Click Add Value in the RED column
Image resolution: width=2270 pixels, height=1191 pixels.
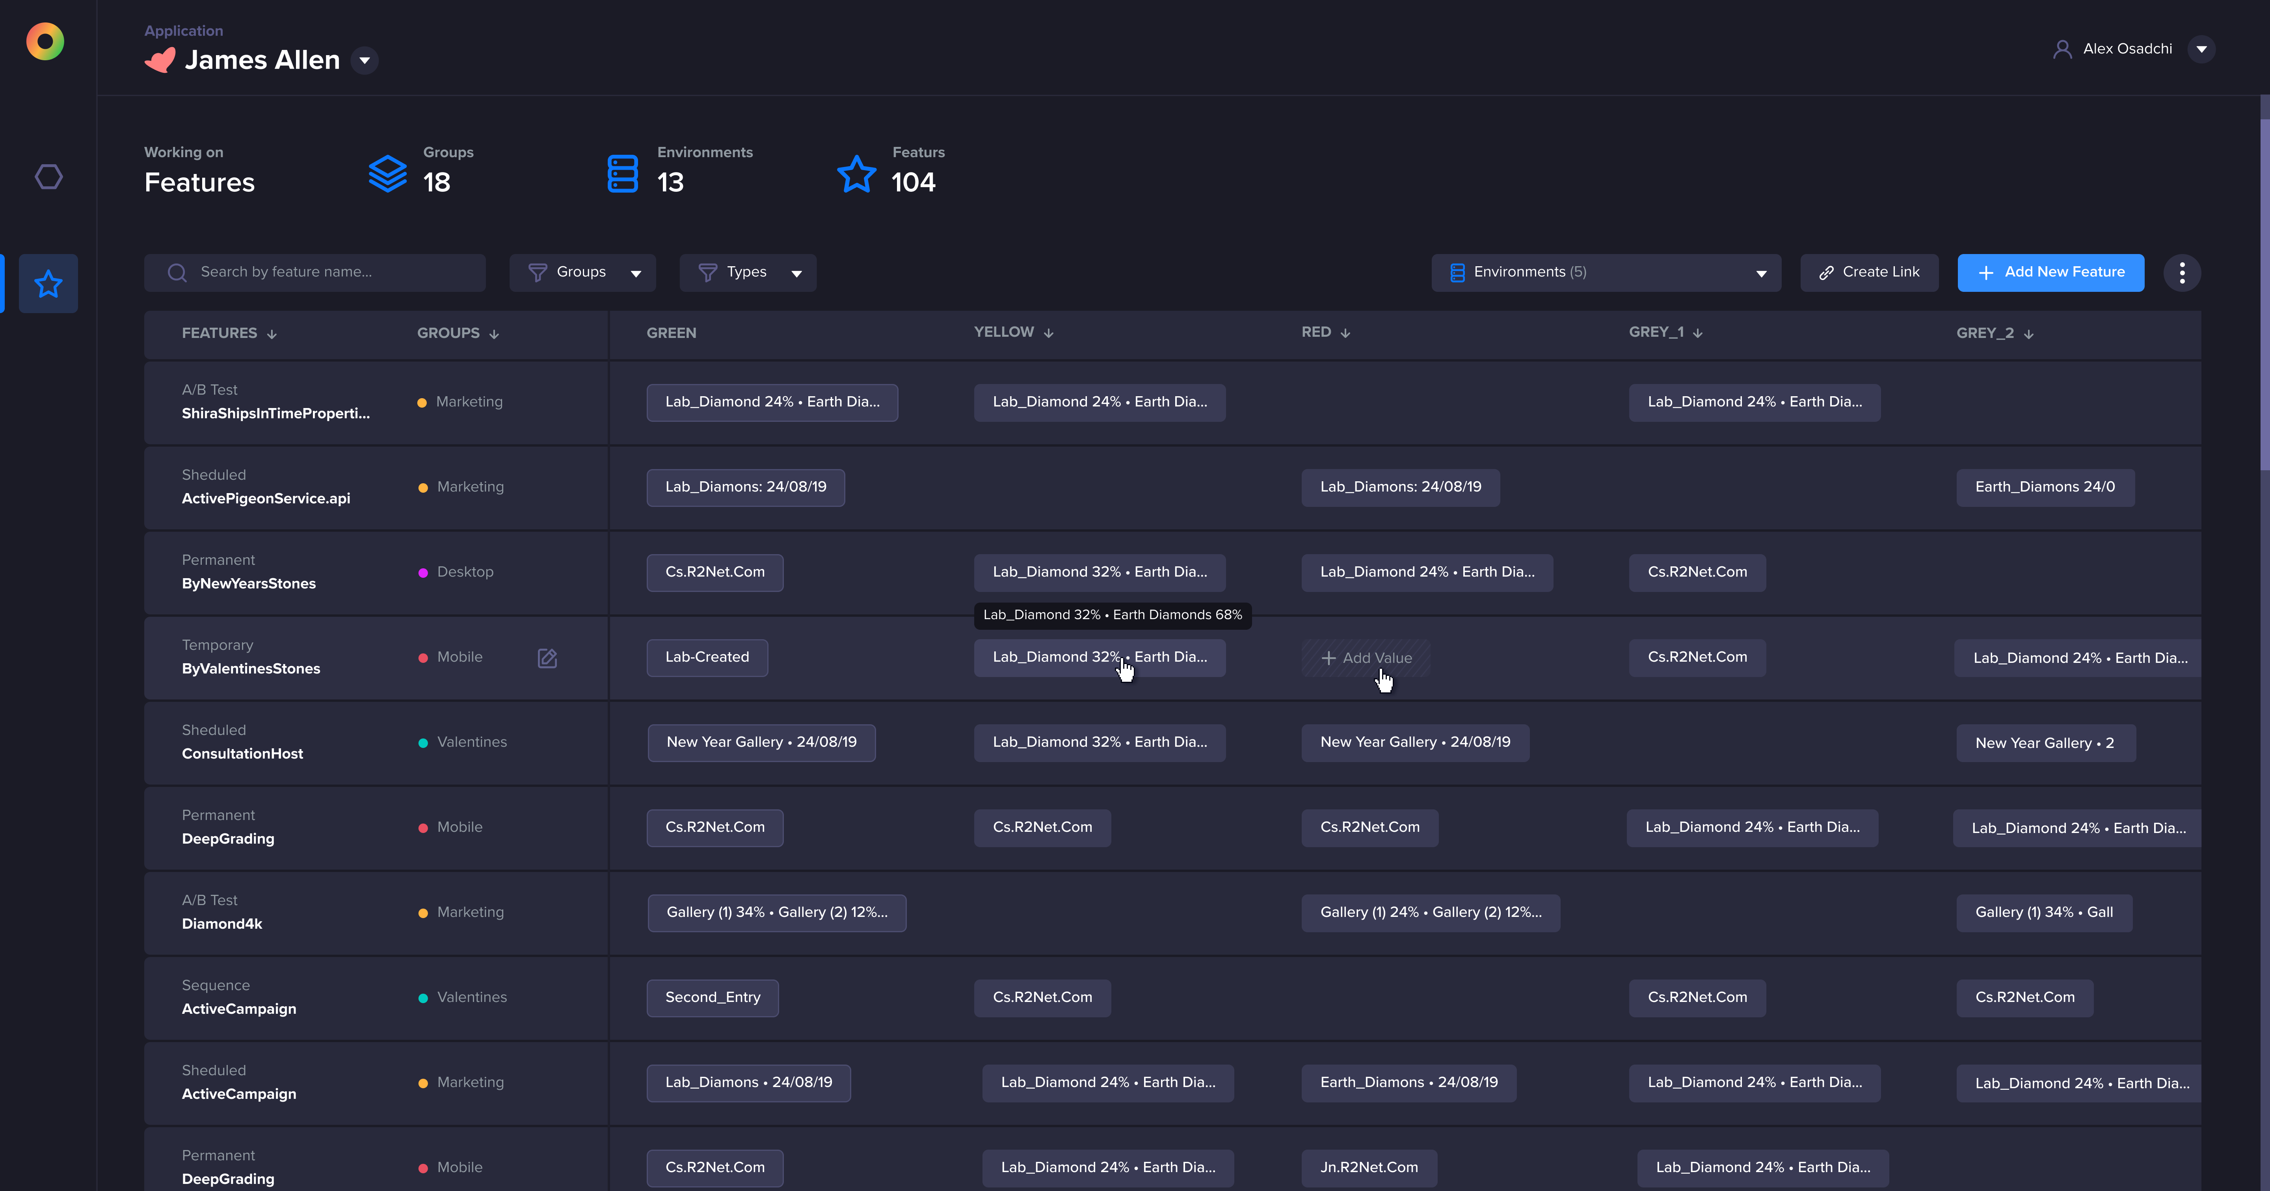click(1366, 658)
